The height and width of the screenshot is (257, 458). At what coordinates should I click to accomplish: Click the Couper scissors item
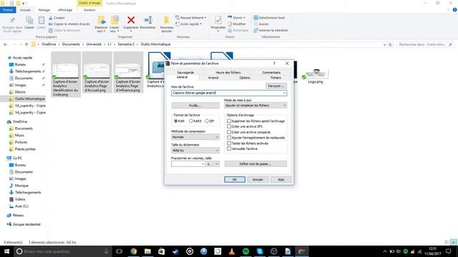pyautogui.click(x=57, y=18)
